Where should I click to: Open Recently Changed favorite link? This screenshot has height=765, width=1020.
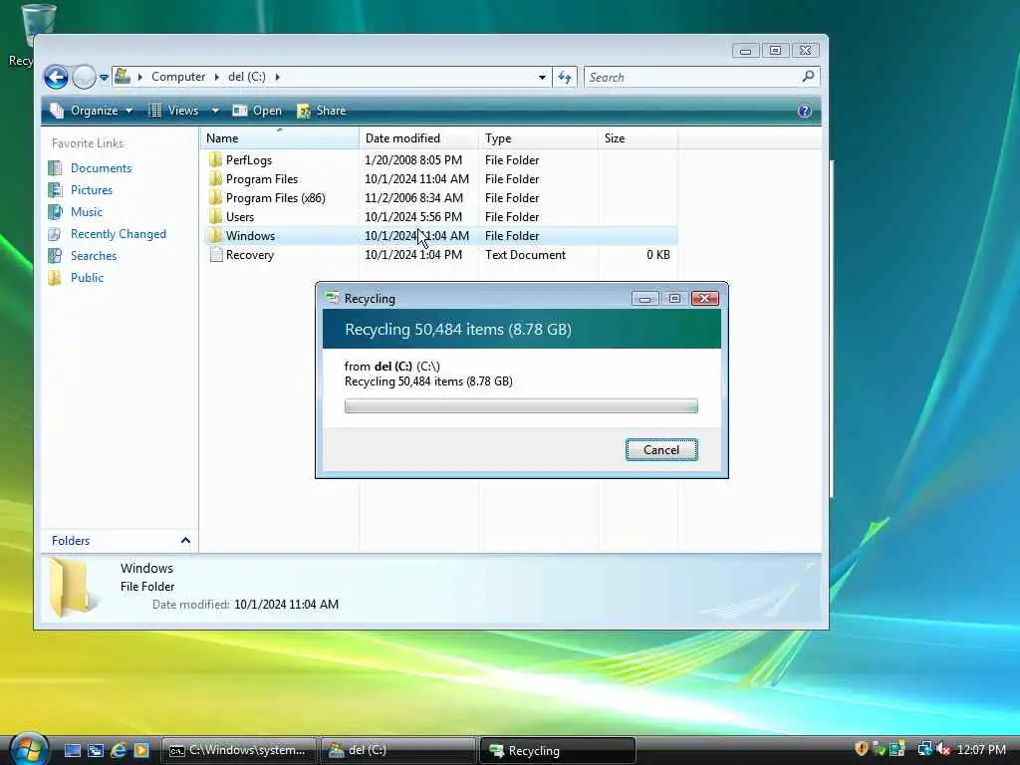point(119,233)
